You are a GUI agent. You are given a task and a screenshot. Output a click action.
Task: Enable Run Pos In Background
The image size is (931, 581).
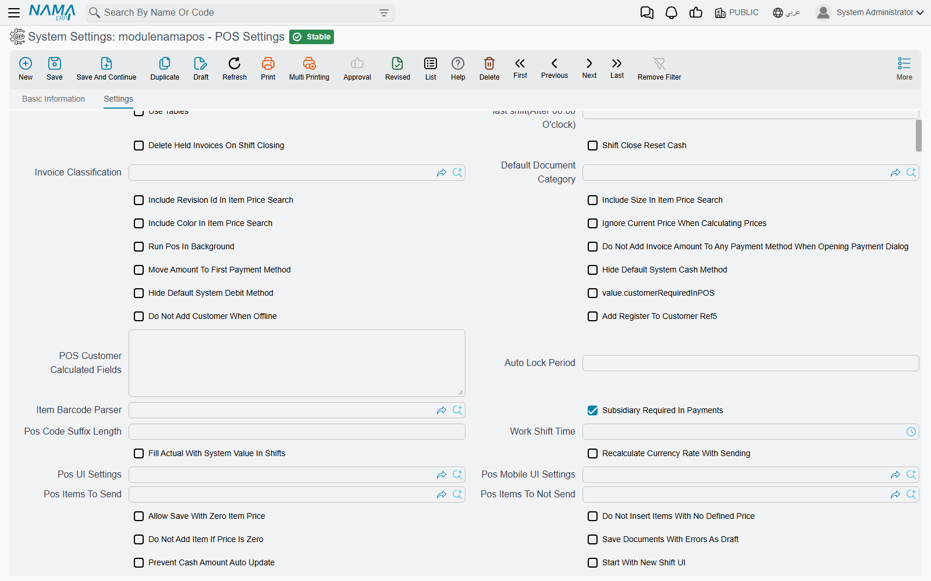tap(139, 246)
